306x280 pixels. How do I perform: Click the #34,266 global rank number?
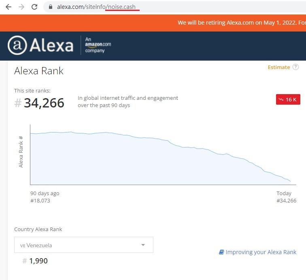point(39,103)
